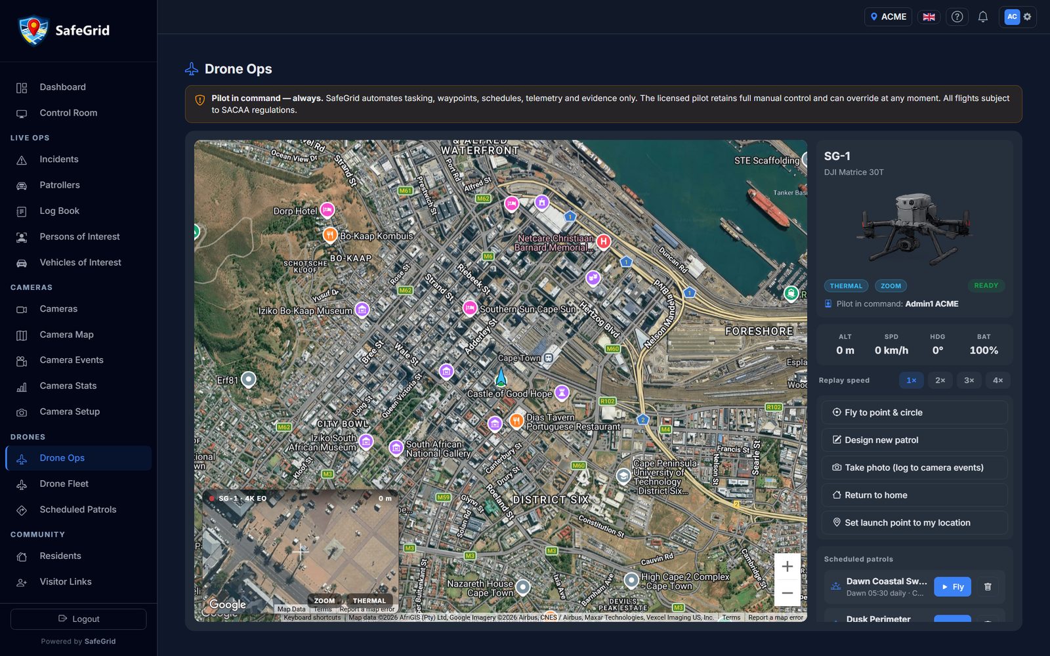
Task: Click the Erf81 location pin
Action: tap(249, 379)
